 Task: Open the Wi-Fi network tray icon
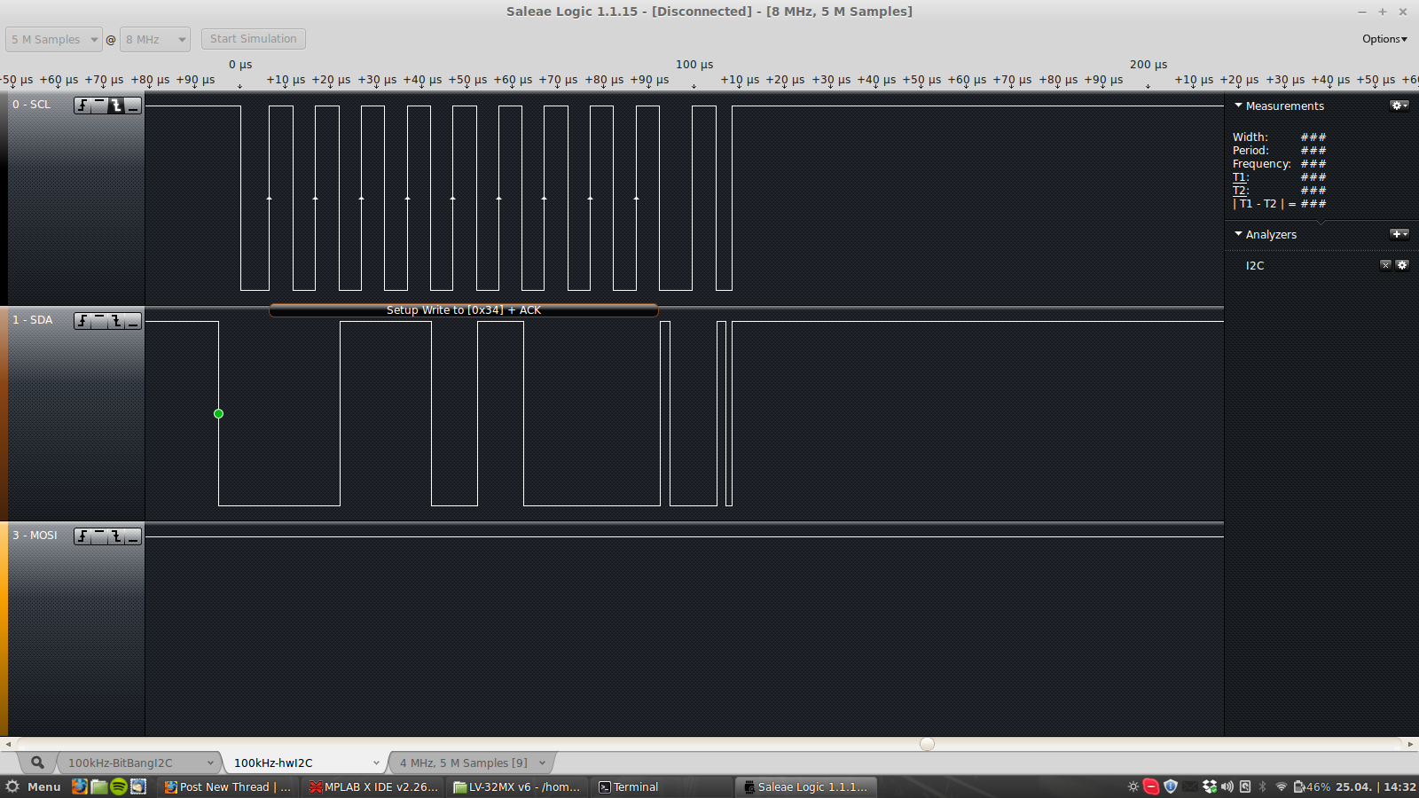(1282, 787)
